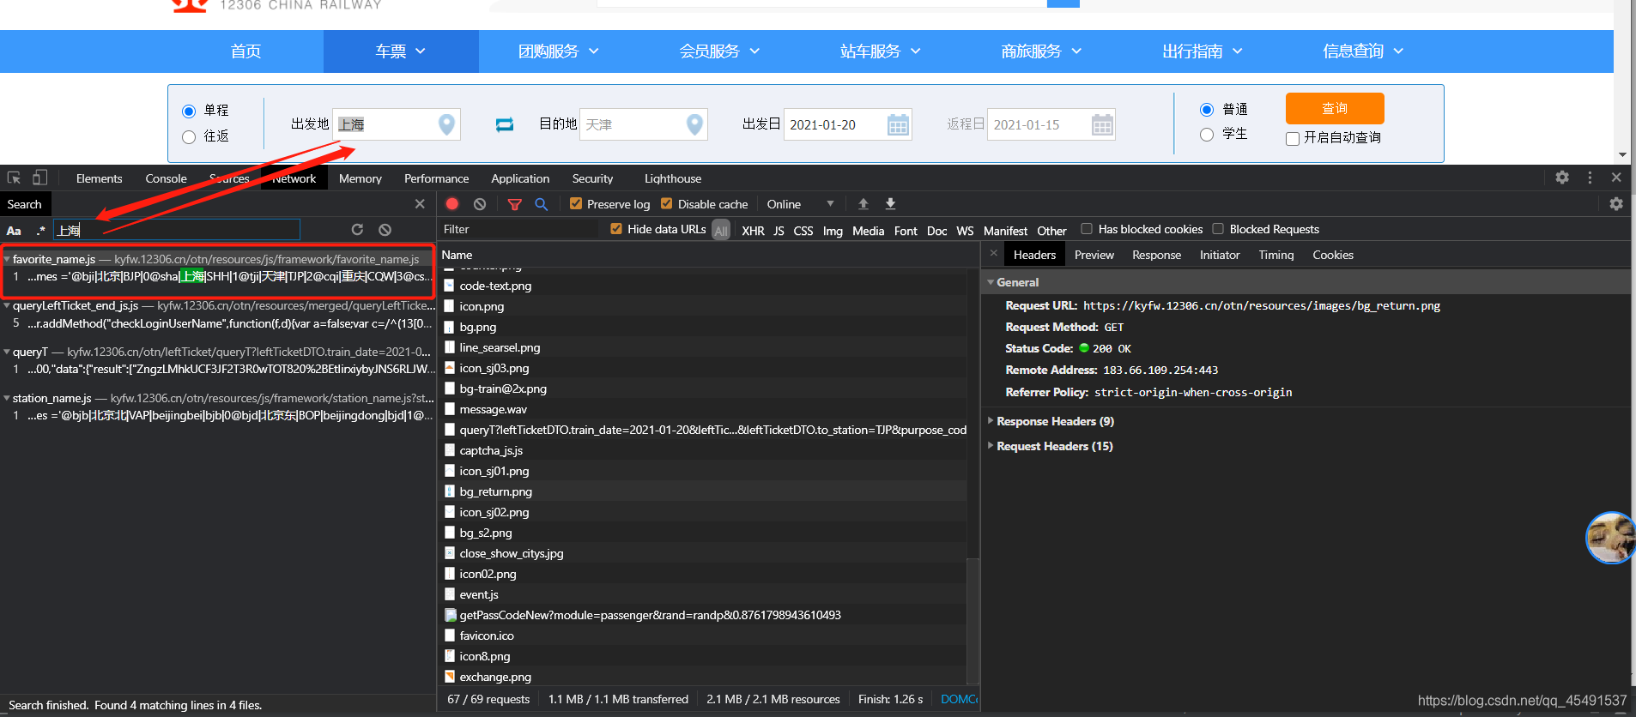Select captcha_js.js request row
Image resolution: width=1636 pixels, height=717 pixels.
pyautogui.click(x=704, y=450)
